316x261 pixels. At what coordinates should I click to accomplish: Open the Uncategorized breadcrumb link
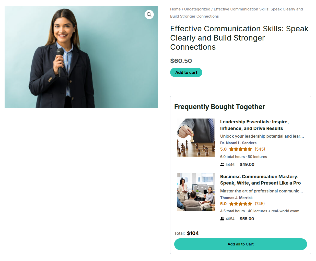click(x=197, y=9)
